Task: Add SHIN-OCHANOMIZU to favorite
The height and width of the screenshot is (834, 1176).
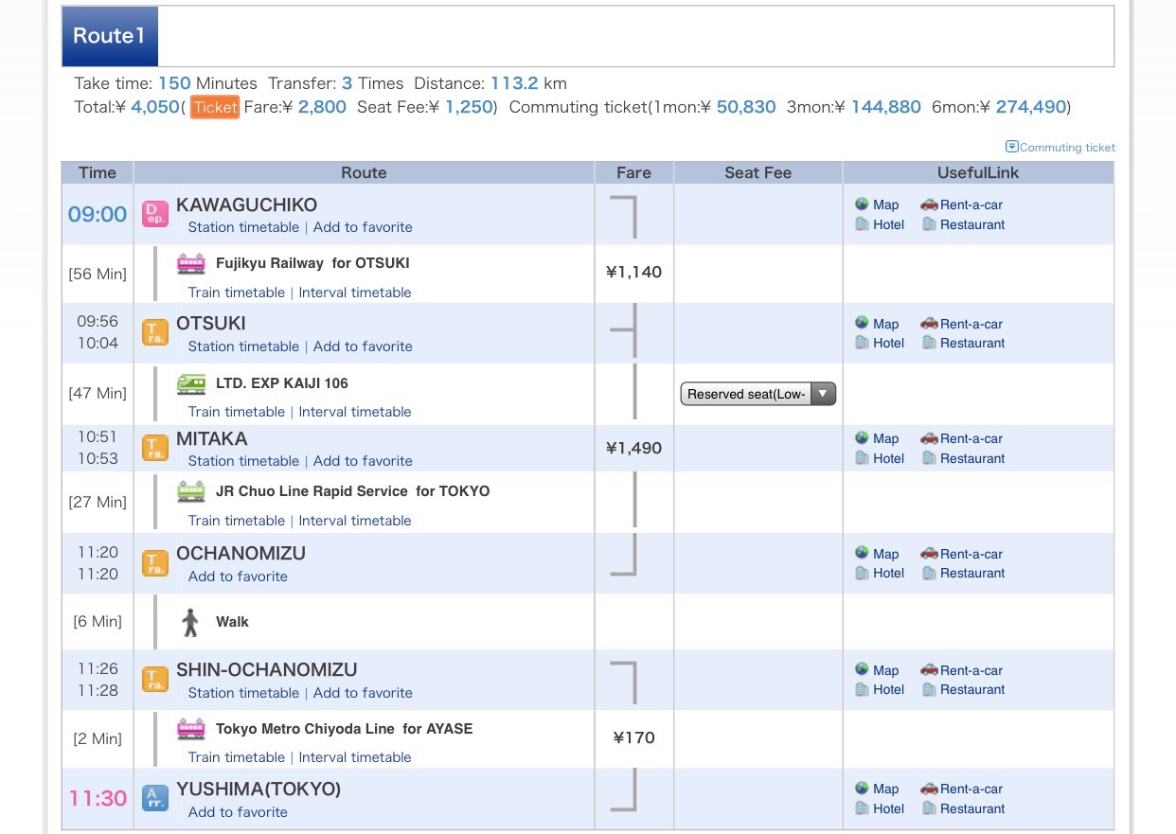Action: (363, 693)
